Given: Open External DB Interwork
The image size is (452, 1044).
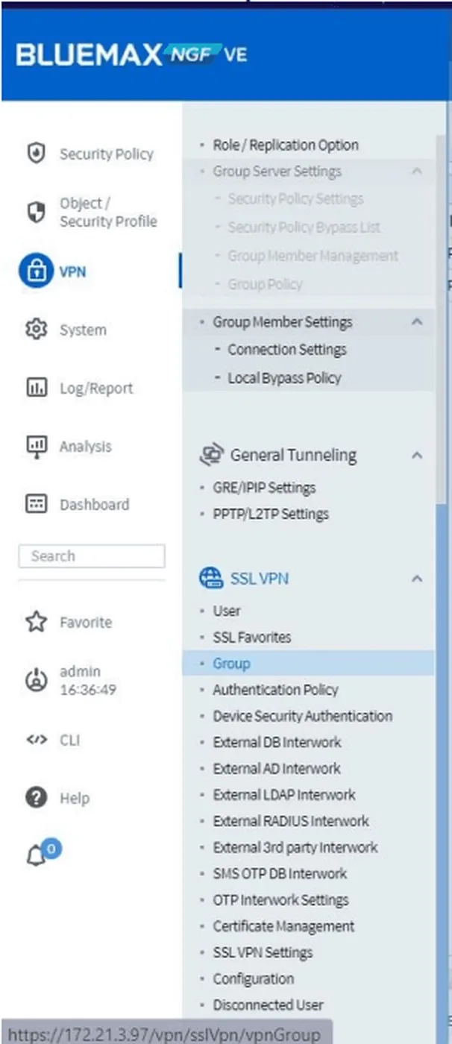Looking at the screenshot, I should point(277,743).
